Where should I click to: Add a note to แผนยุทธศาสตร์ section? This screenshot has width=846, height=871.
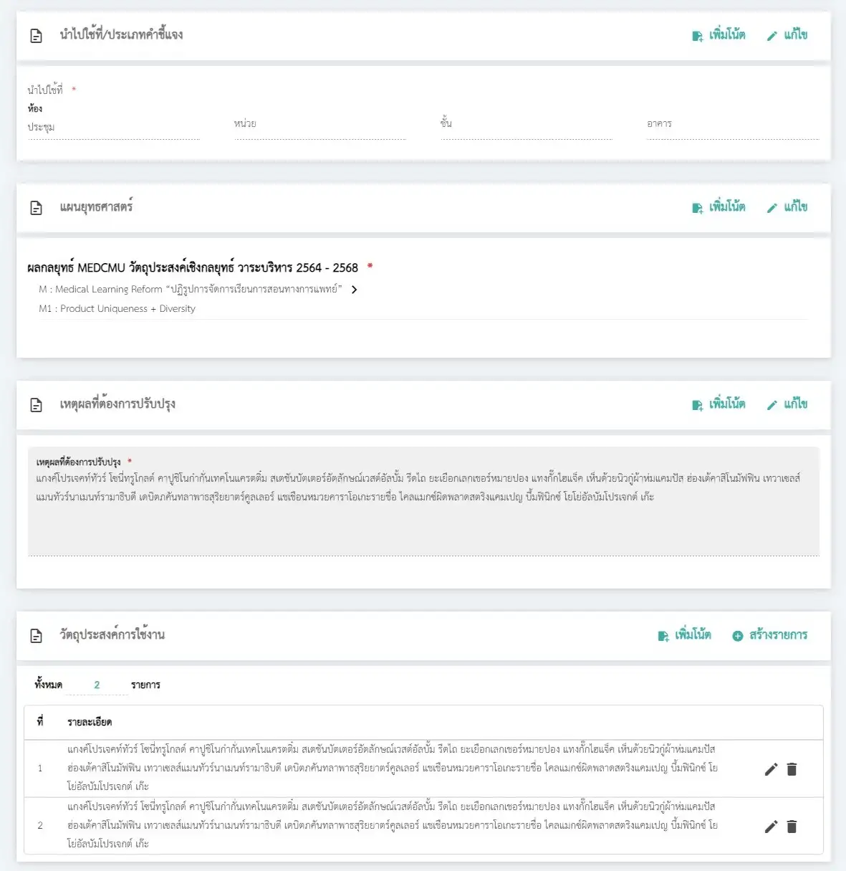pyautogui.click(x=718, y=207)
